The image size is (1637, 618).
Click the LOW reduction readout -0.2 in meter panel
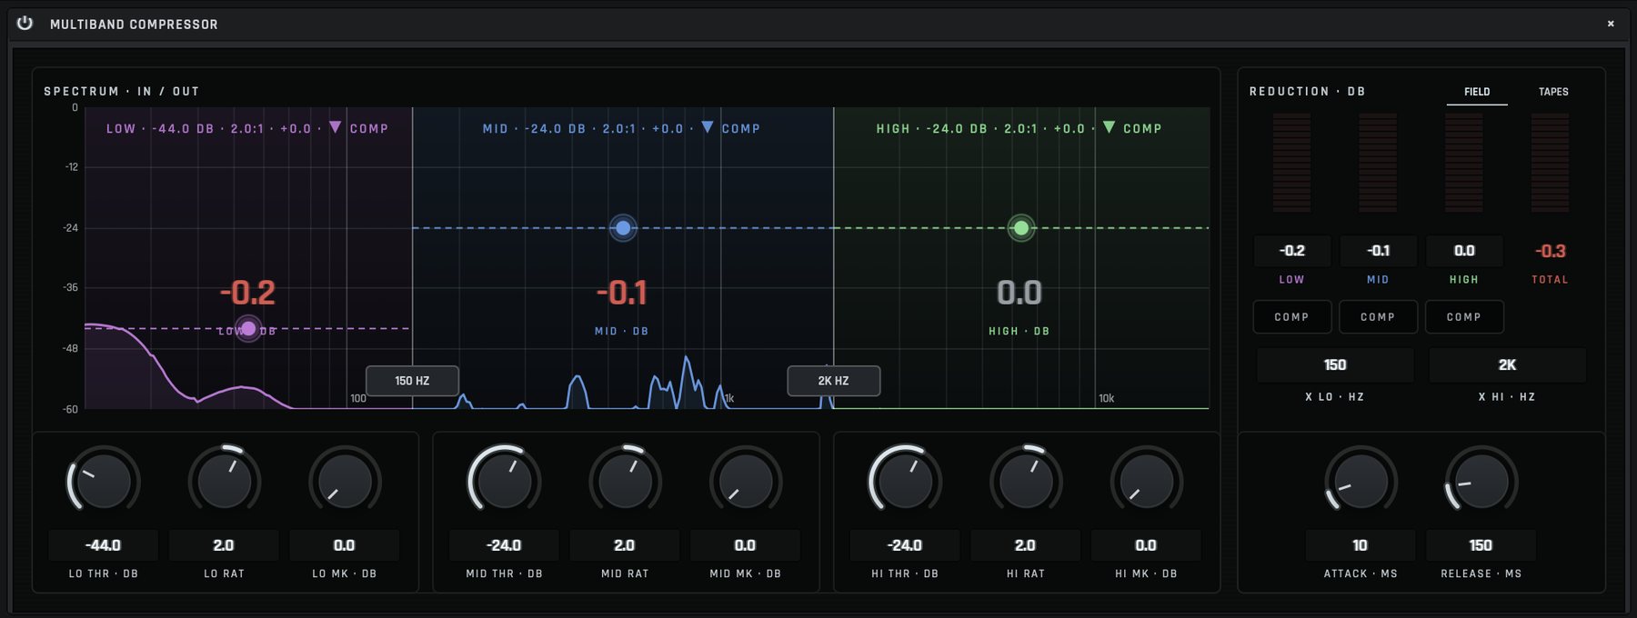click(x=1291, y=251)
